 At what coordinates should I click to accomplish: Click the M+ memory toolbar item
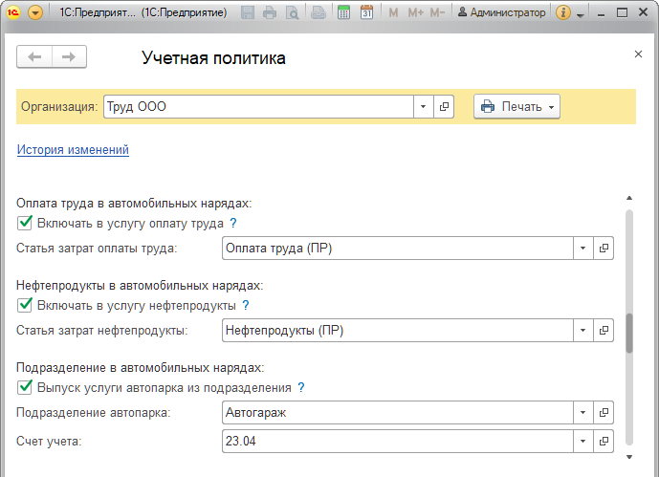(x=416, y=13)
